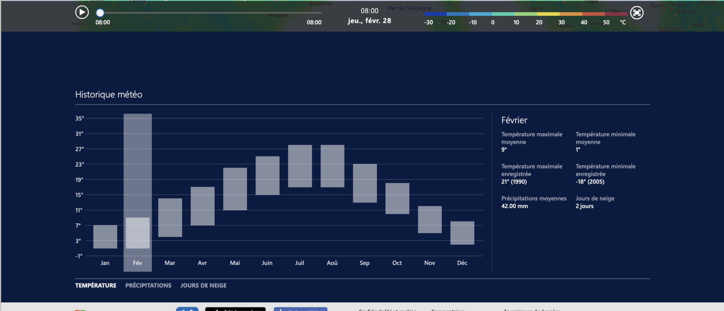Viewport: 724px width, 311px height.
Task: Select the Mar temperature bar
Action: pos(170,217)
